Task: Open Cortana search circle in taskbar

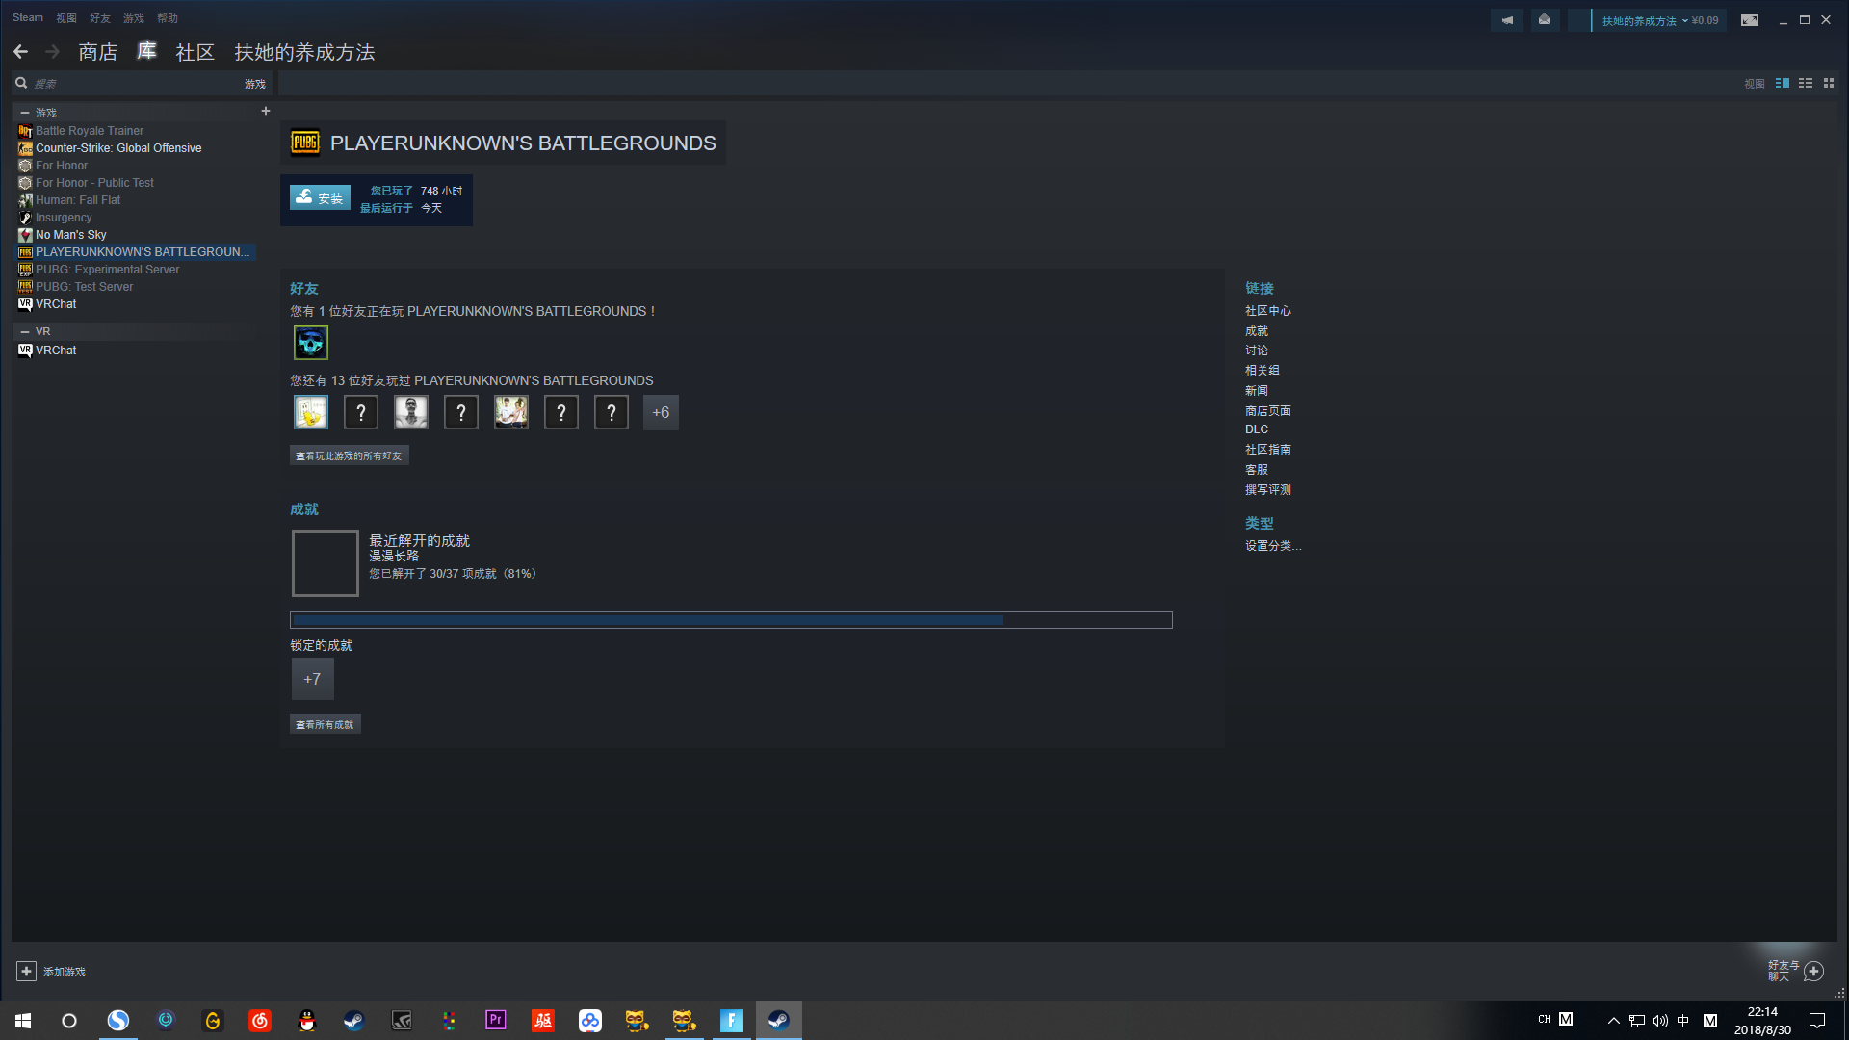Action: 69,1021
